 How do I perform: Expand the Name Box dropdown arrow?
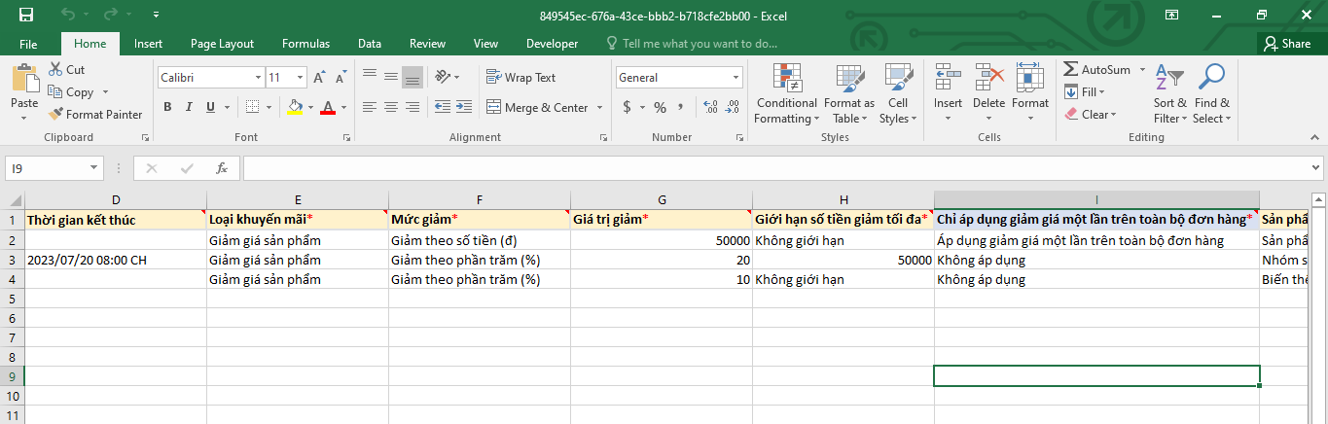pos(94,168)
